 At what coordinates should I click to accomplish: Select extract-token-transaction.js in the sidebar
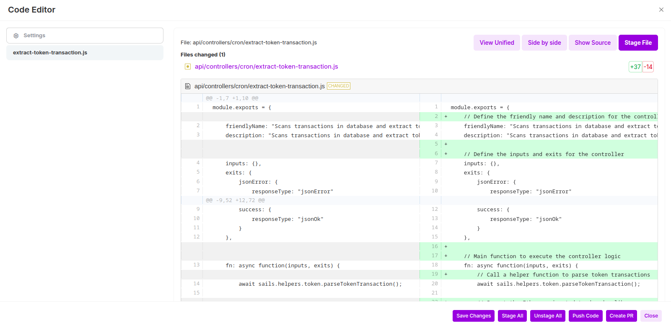pyautogui.click(x=50, y=53)
